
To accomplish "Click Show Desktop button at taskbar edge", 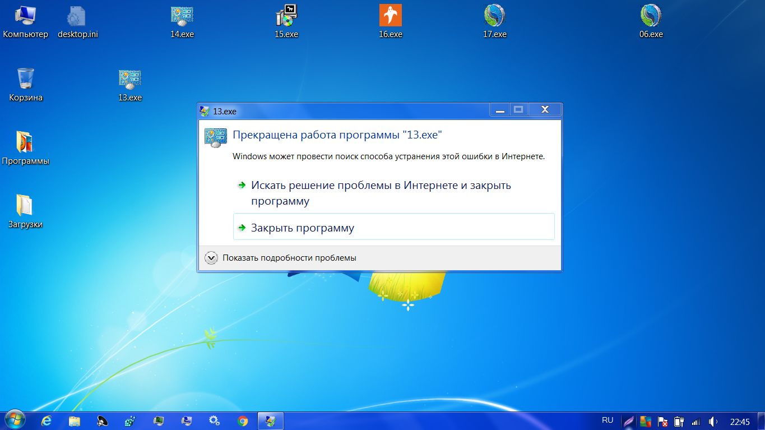I will pos(761,421).
